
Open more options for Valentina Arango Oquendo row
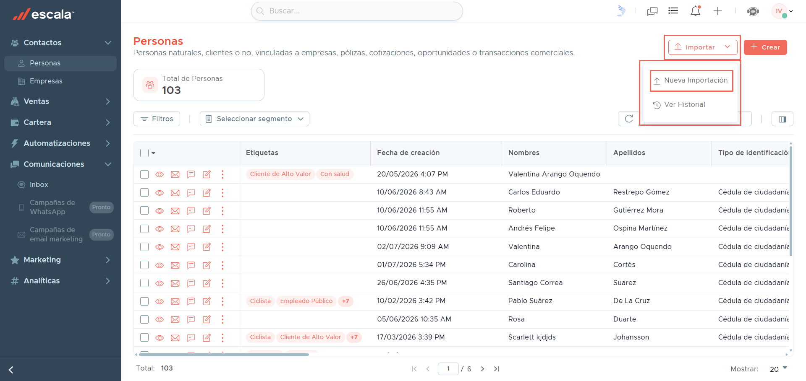(222, 174)
